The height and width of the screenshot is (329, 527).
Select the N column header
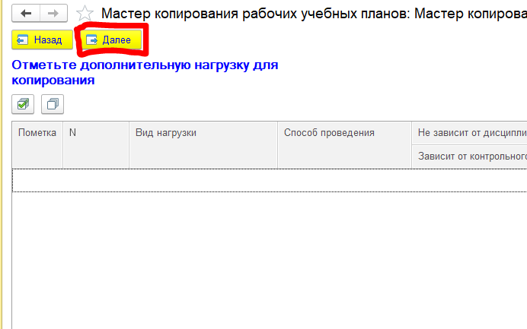pos(96,145)
